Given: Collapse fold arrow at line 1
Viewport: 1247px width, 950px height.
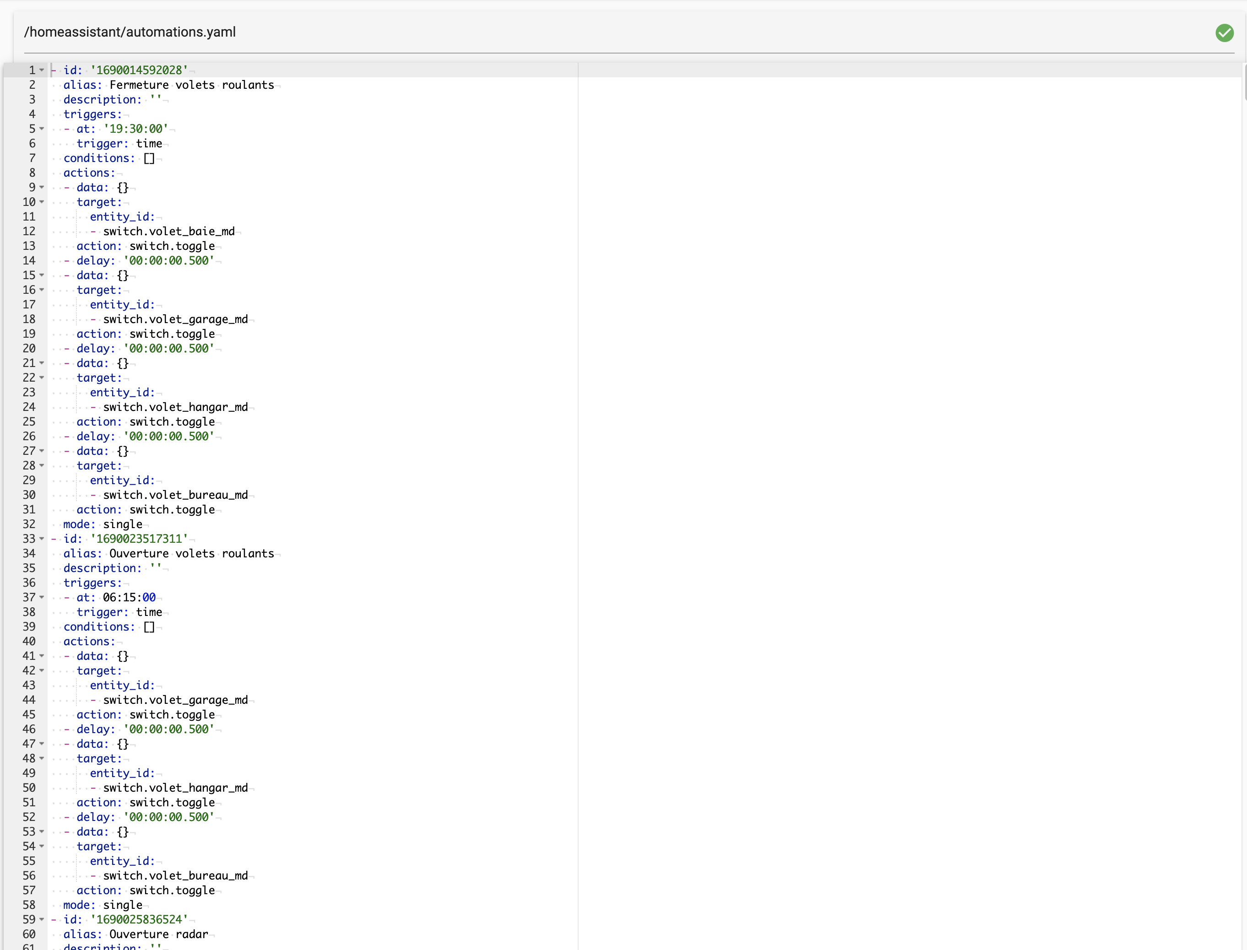Looking at the screenshot, I should click(42, 70).
